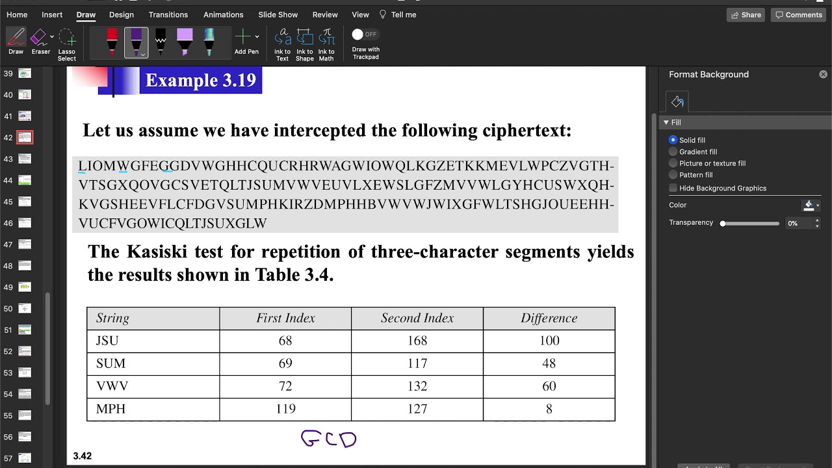The height and width of the screenshot is (468, 832).
Task: Click the Add Pen plus icon
Action: tap(242, 37)
